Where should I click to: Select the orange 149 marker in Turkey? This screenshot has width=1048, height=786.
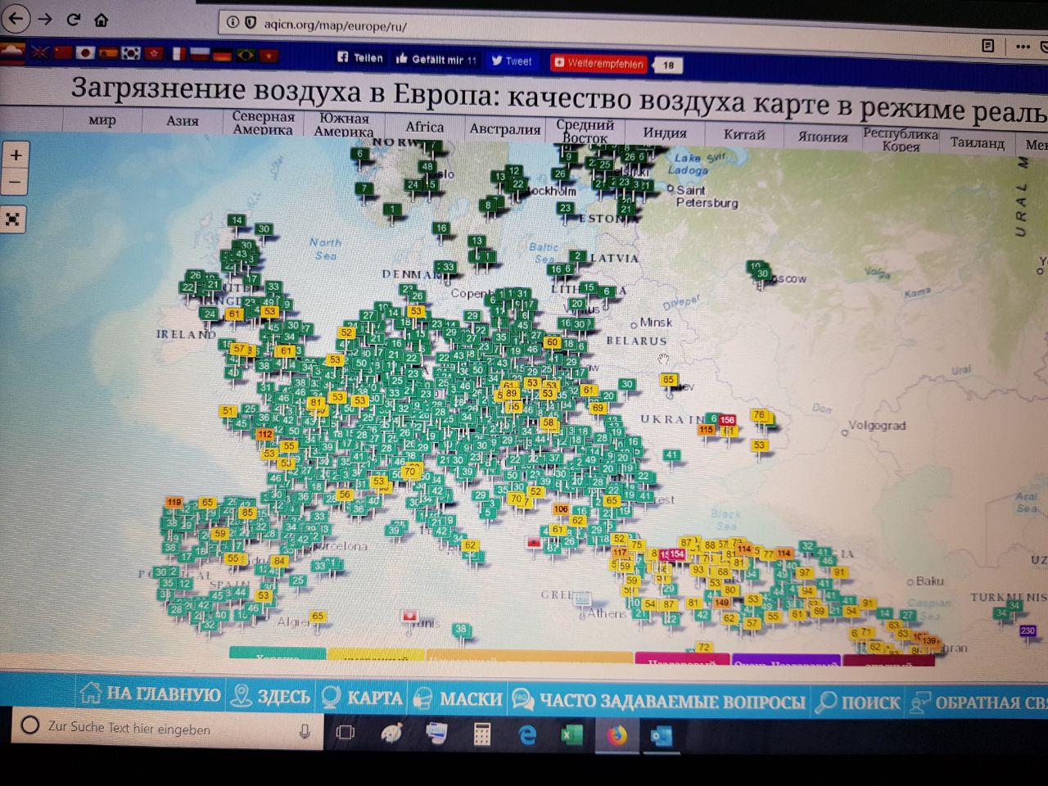click(721, 602)
